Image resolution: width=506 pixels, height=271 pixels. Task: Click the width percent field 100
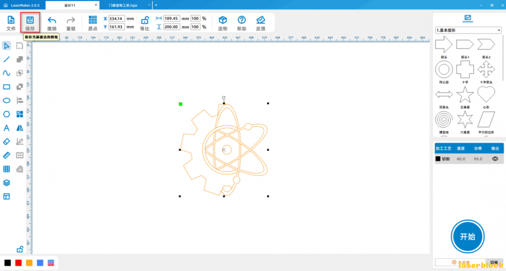tap(195, 18)
